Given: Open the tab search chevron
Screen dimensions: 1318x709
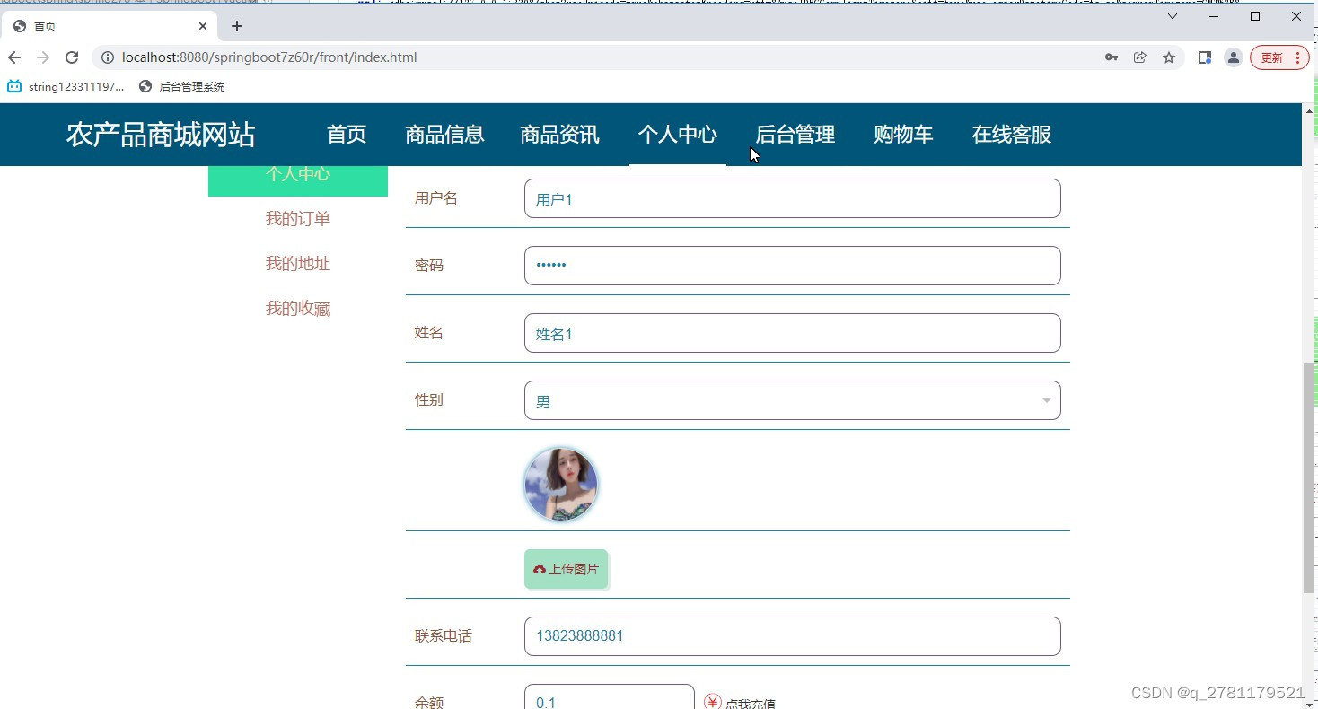Looking at the screenshot, I should [1173, 16].
